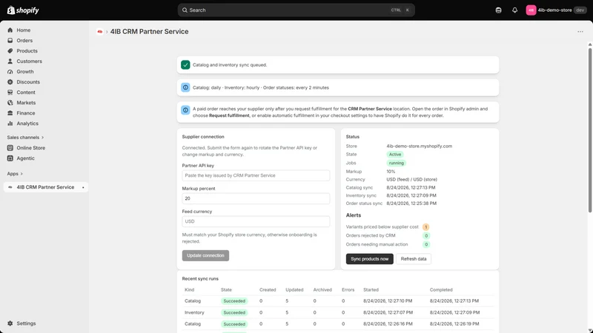The height and width of the screenshot is (333, 593).
Task: Open the three-dot page menu
Action: pos(580,32)
